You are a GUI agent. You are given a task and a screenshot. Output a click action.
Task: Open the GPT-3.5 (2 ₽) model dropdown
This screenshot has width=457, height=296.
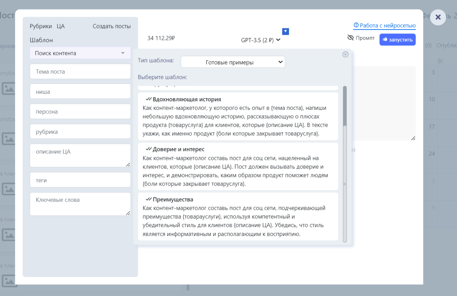(x=261, y=40)
